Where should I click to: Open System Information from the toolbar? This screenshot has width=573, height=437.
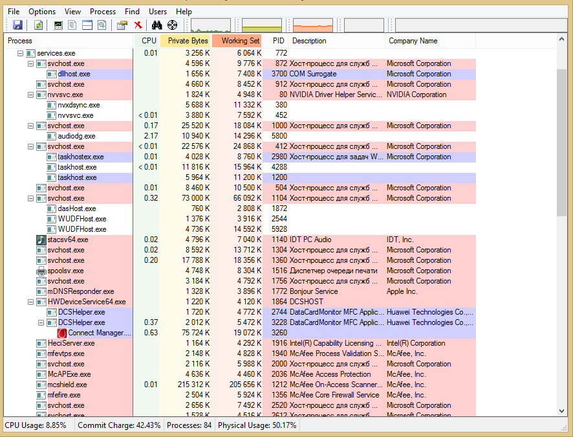click(58, 25)
